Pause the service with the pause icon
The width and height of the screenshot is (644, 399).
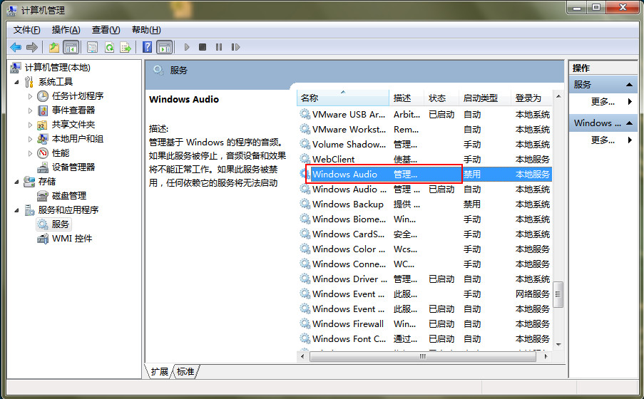(x=218, y=47)
